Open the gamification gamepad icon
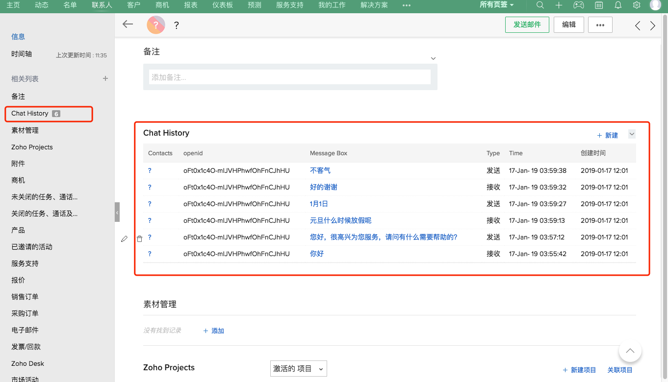 coord(578,5)
